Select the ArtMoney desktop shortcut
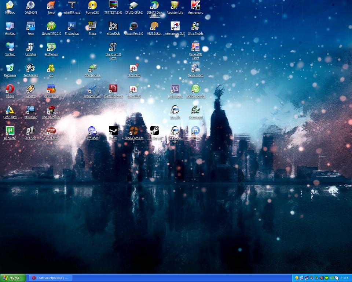 point(51,47)
